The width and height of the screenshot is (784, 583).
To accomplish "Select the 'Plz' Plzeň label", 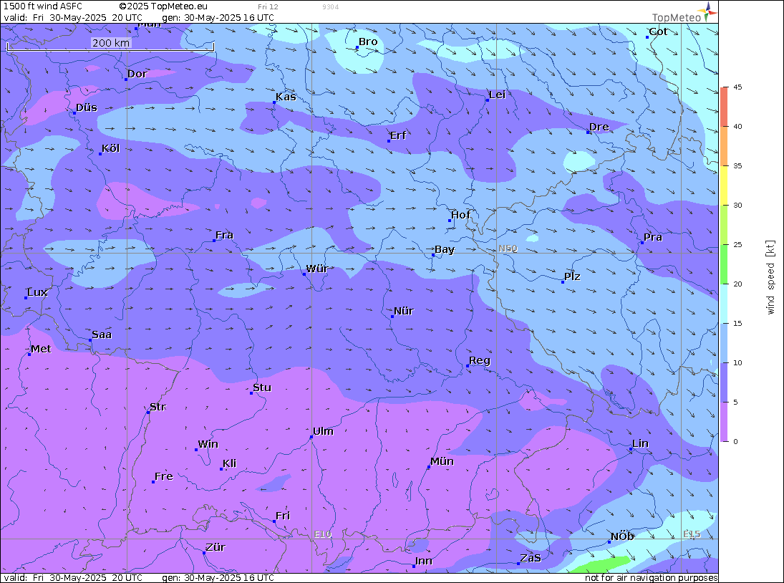I will (572, 276).
